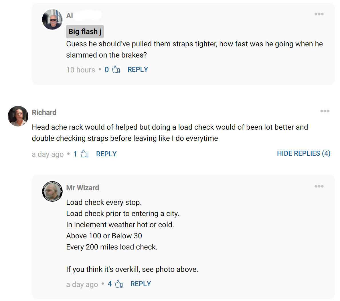Open three-dot options menu on Richard's comment

pyautogui.click(x=325, y=111)
